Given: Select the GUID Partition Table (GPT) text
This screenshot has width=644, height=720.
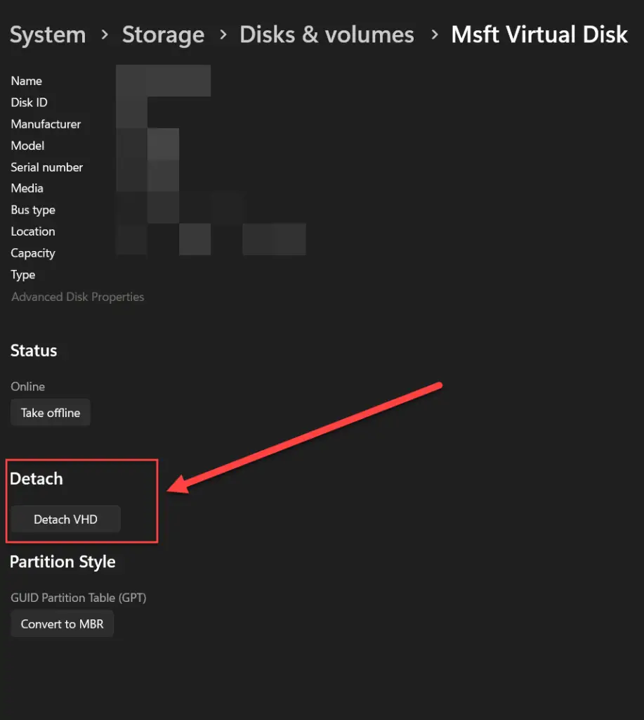Looking at the screenshot, I should pos(79,598).
